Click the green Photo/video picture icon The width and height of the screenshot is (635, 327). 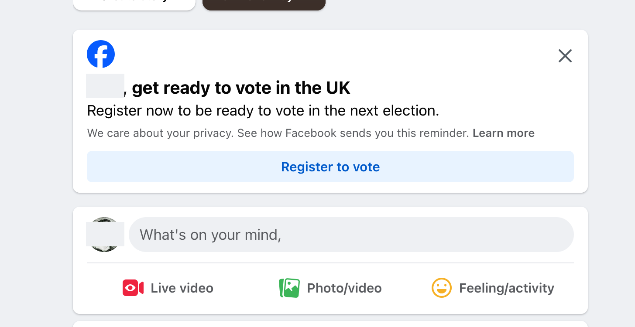tap(289, 288)
